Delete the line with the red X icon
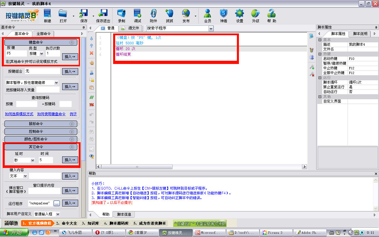This screenshot has width=379, height=237. pyautogui.click(x=91, y=53)
